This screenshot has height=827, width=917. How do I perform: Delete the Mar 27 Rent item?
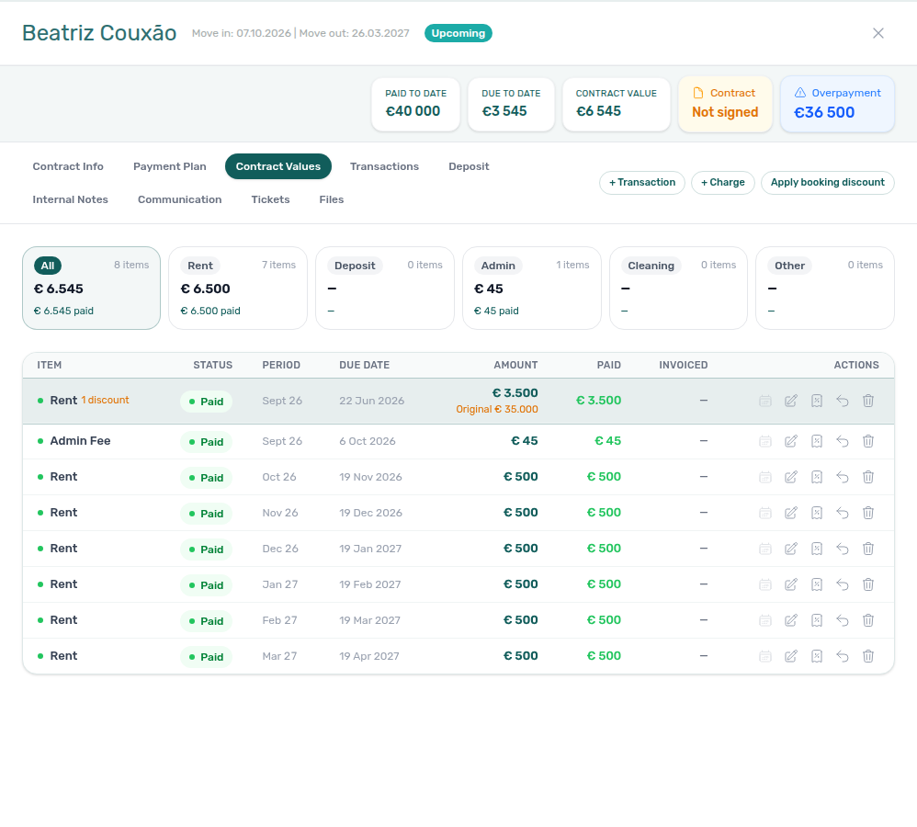click(x=868, y=656)
